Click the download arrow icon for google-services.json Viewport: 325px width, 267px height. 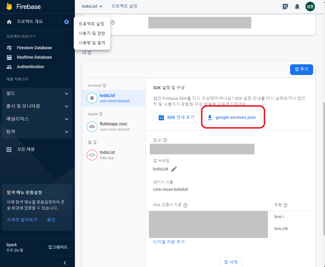coord(210,117)
